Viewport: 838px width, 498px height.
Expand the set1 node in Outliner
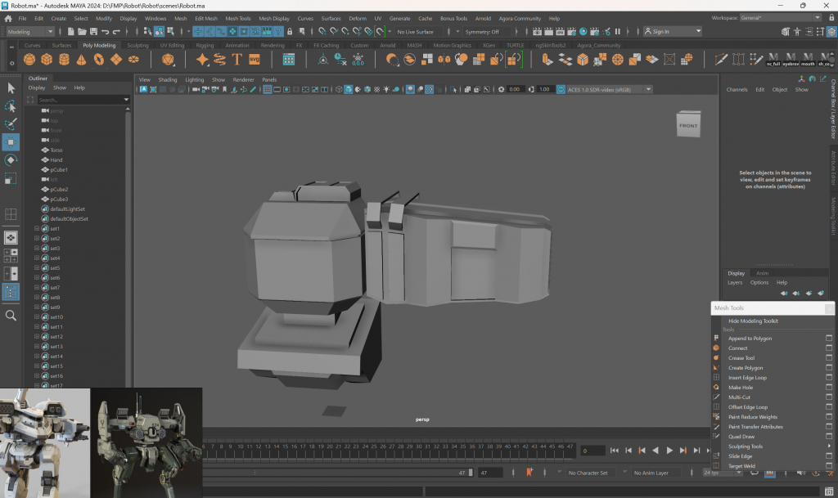[x=37, y=229]
